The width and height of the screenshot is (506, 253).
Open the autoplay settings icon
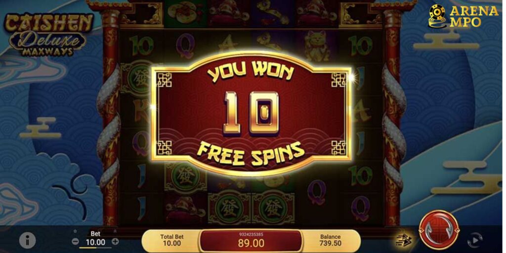tap(475, 240)
